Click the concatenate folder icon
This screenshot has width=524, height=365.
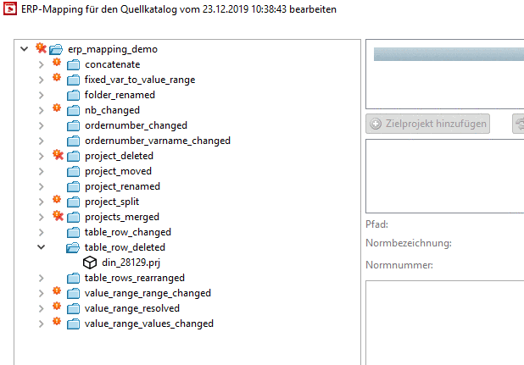[x=74, y=64]
